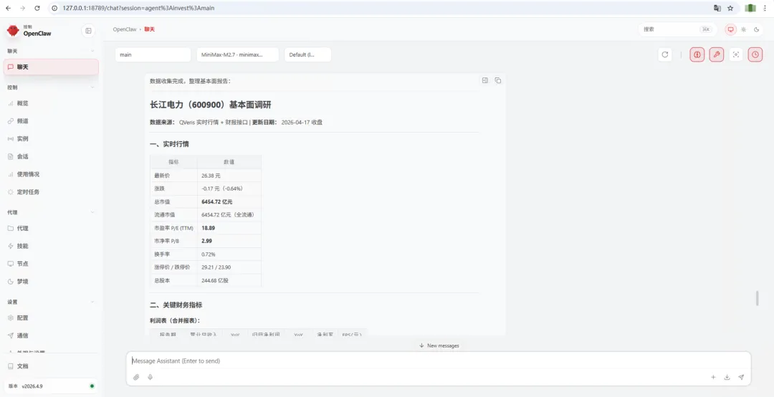Open the 会话 sessions page
Image resolution: width=774 pixels, height=397 pixels.
pyautogui.click(x=51, y=156)
